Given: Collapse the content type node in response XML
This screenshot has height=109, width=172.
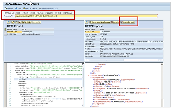Looking at the screenshot, I should pyautogui.click(x=88, y=76).
